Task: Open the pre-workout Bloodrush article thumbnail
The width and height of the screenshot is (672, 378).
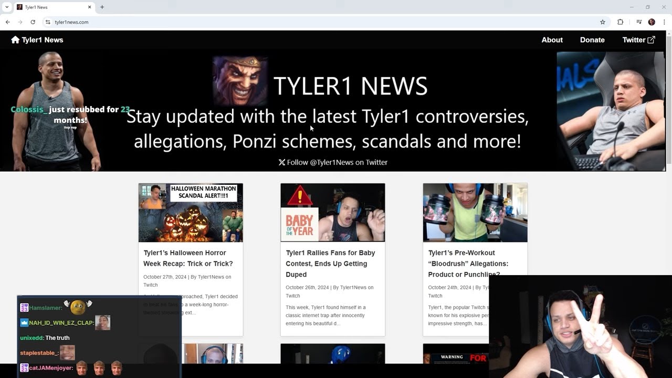Action: pyautogui.click(x=475, y=213)
